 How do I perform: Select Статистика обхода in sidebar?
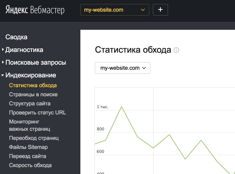pos(33,85)
